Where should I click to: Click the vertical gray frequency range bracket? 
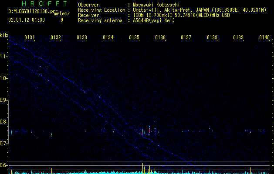pyautogui.click(x=9, y=122)
